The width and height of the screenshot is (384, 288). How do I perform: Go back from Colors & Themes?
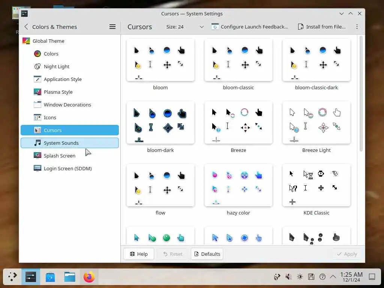pos(26,27)
